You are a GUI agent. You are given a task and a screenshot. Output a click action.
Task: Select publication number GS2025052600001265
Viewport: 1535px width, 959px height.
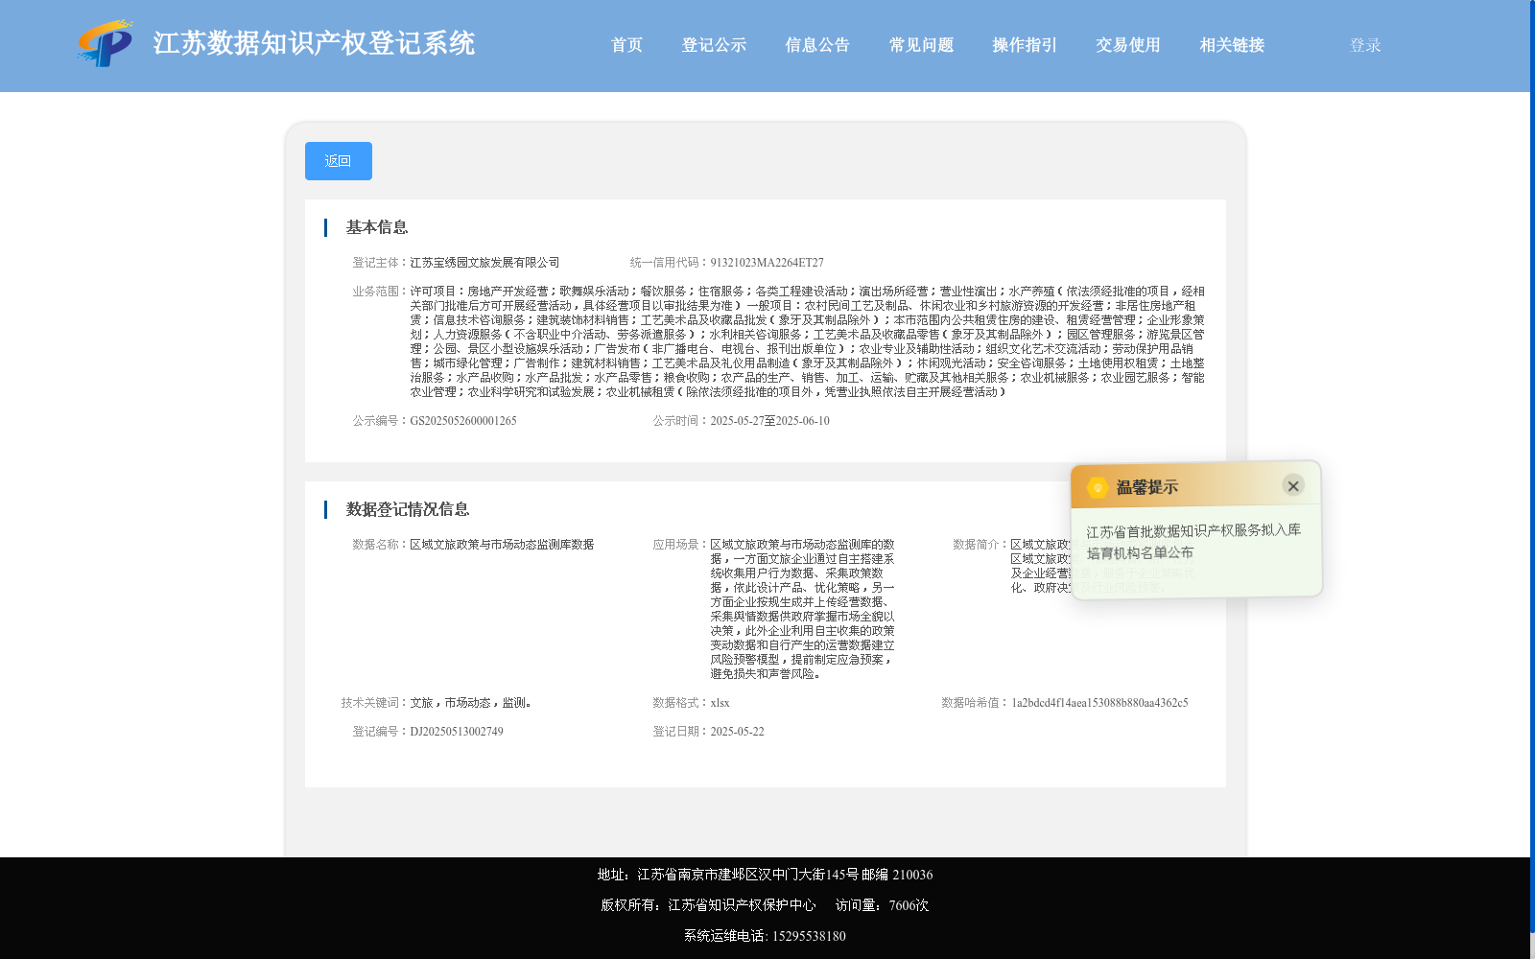(463, 421)
